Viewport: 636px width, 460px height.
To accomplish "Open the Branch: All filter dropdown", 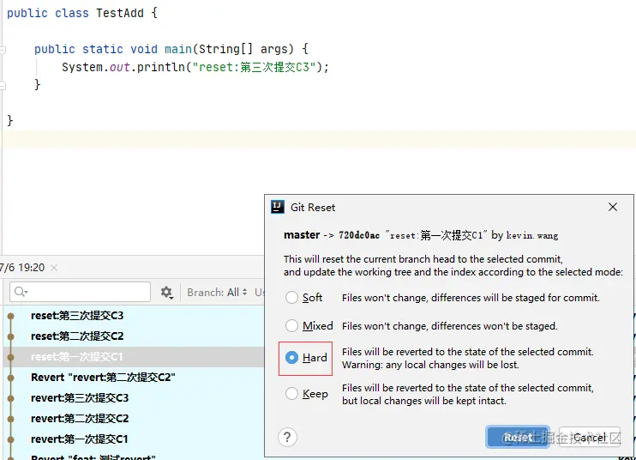I will tap(217, 293).
